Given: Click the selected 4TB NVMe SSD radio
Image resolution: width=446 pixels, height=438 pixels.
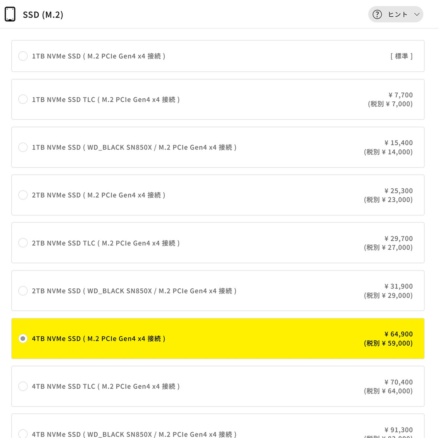Looking at the screenshot, I should coord(23,338).
